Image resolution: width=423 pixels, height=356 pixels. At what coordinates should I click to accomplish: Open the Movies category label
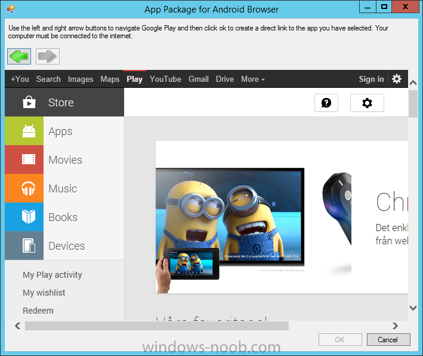[x=65, y=160]
